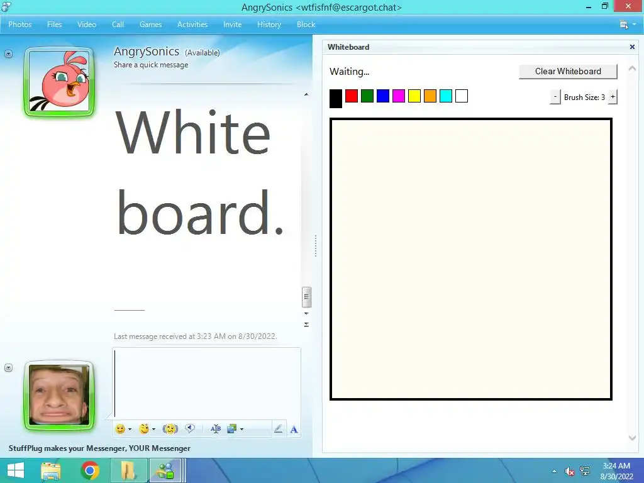Click the pane splitter grip handle
The image size is (644, 483).
click(x=316, y=246)
